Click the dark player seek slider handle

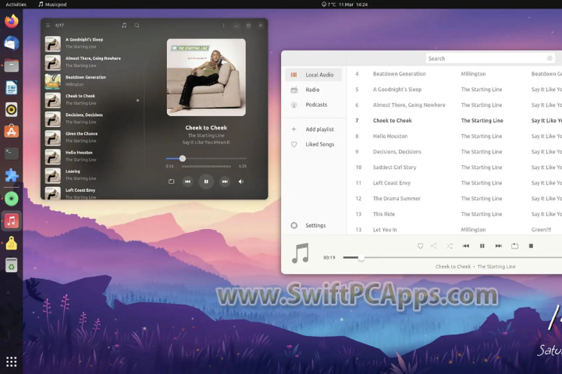pyautogui.click(x=183, y=158)
